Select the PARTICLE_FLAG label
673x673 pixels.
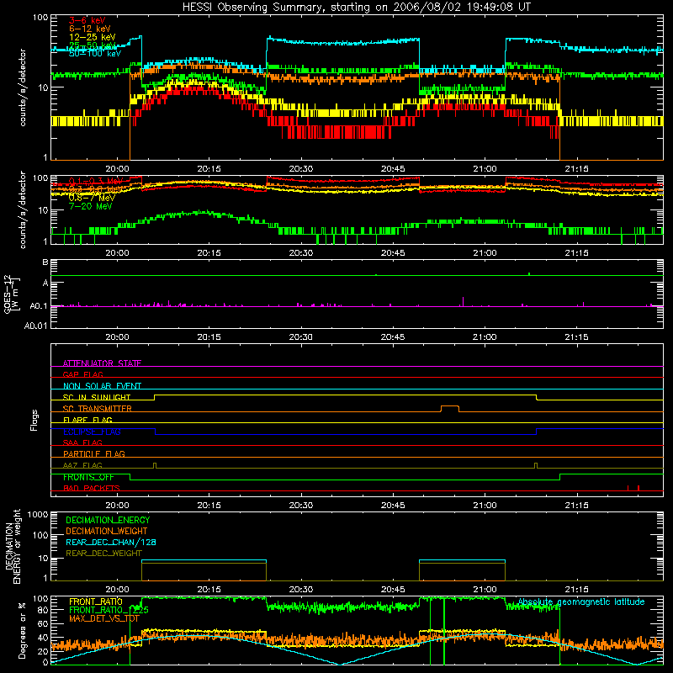(94, 453)
